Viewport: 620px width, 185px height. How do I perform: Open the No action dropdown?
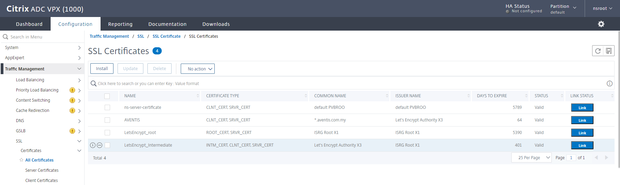click(x=198, y=69)
